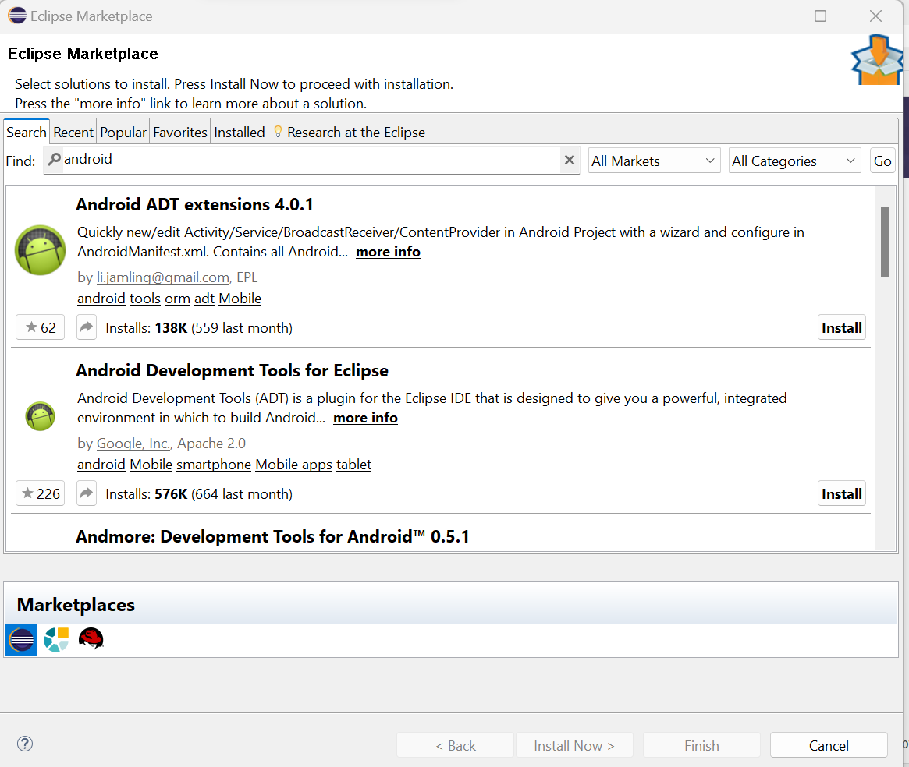Image resolution: width=909 pixels, height=767 pixels.
Task: Switch to the Favorites tab
Action: tap(179, 132)
